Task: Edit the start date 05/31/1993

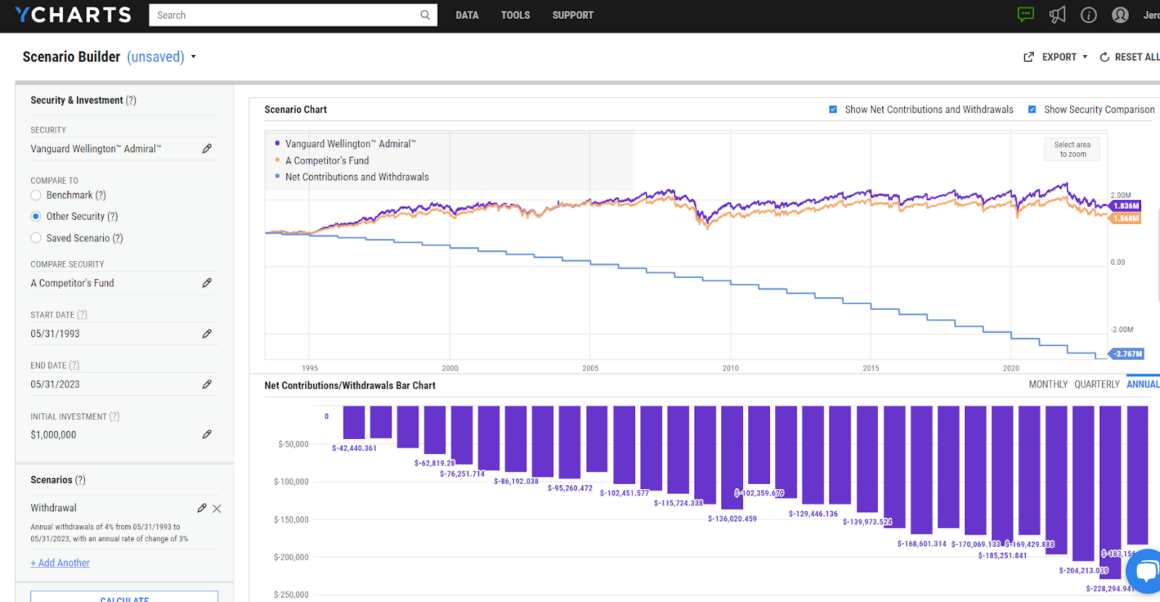Action: (207, 334)
